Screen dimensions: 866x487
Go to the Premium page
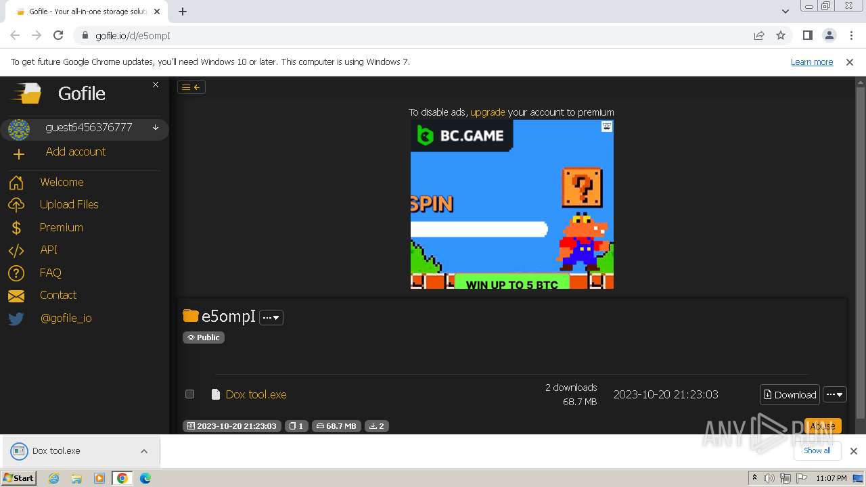tap(61, 227)
